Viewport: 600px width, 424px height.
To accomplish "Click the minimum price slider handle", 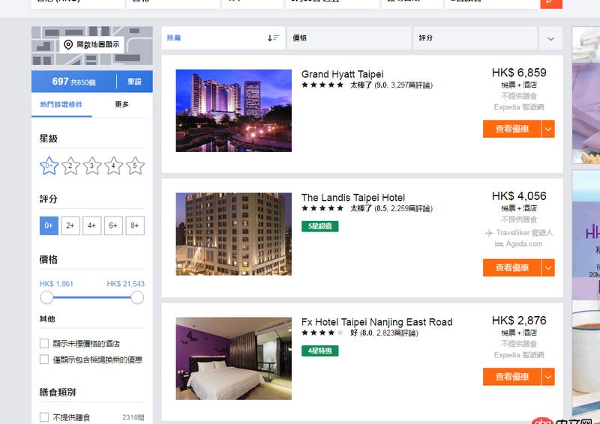I will (x=46, y=297).
